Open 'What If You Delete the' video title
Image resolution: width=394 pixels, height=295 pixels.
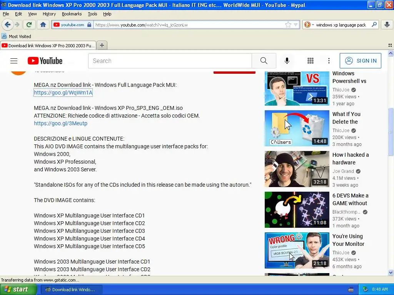click(346, 118)
